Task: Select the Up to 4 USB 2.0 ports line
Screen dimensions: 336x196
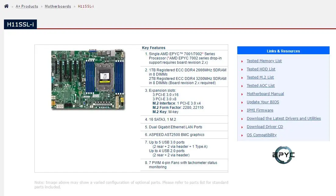Action: [x=167, y=151]
